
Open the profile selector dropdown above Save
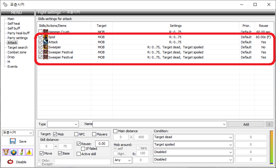(x=18, y=133)
